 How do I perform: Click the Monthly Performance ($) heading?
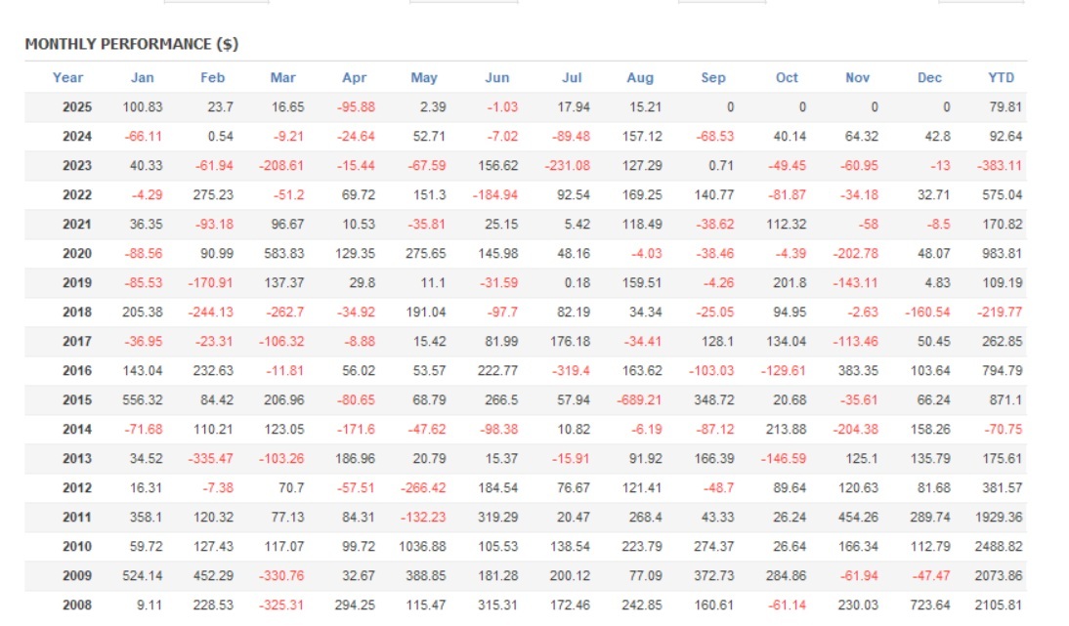132,44
